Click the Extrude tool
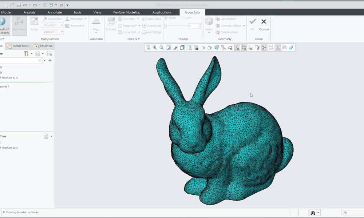 [x=111, y=24]
